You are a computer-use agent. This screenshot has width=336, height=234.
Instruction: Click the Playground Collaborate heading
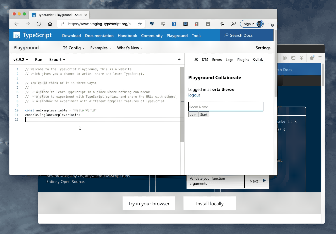(215, 78)
